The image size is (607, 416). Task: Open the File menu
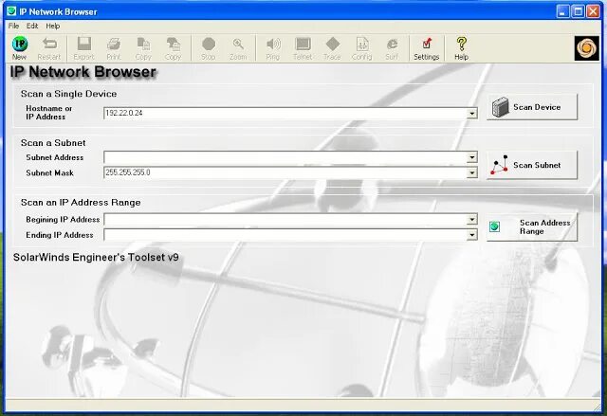click(13, 26)
